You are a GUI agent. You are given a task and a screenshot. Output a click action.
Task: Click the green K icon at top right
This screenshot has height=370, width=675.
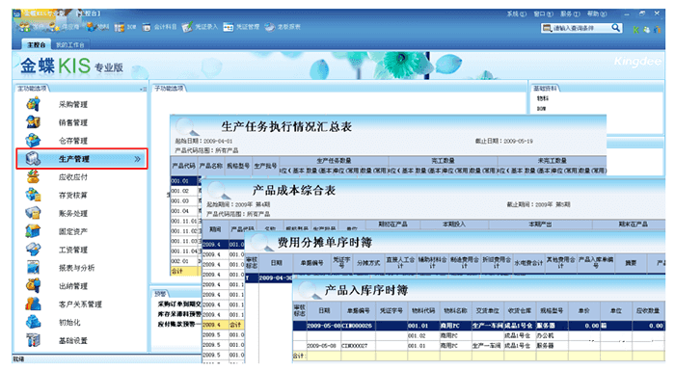[x=635, y=30]
